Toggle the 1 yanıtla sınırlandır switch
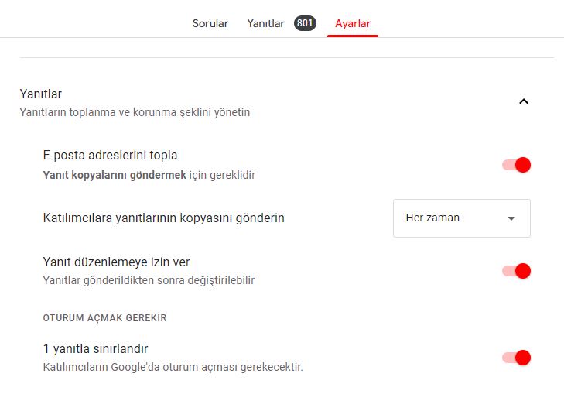 coord(516,358)
